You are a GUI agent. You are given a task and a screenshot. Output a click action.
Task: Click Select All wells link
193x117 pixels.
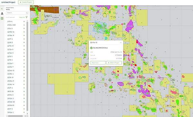pos(22,17)
